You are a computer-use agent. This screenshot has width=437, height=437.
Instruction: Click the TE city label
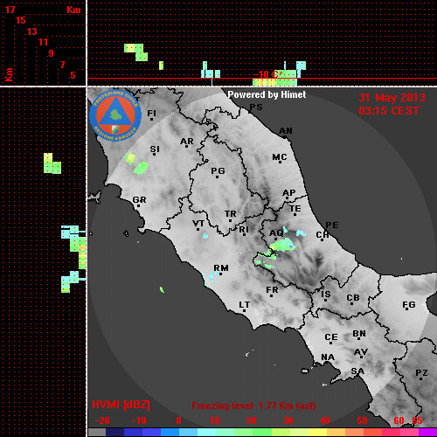click(295, 209)
